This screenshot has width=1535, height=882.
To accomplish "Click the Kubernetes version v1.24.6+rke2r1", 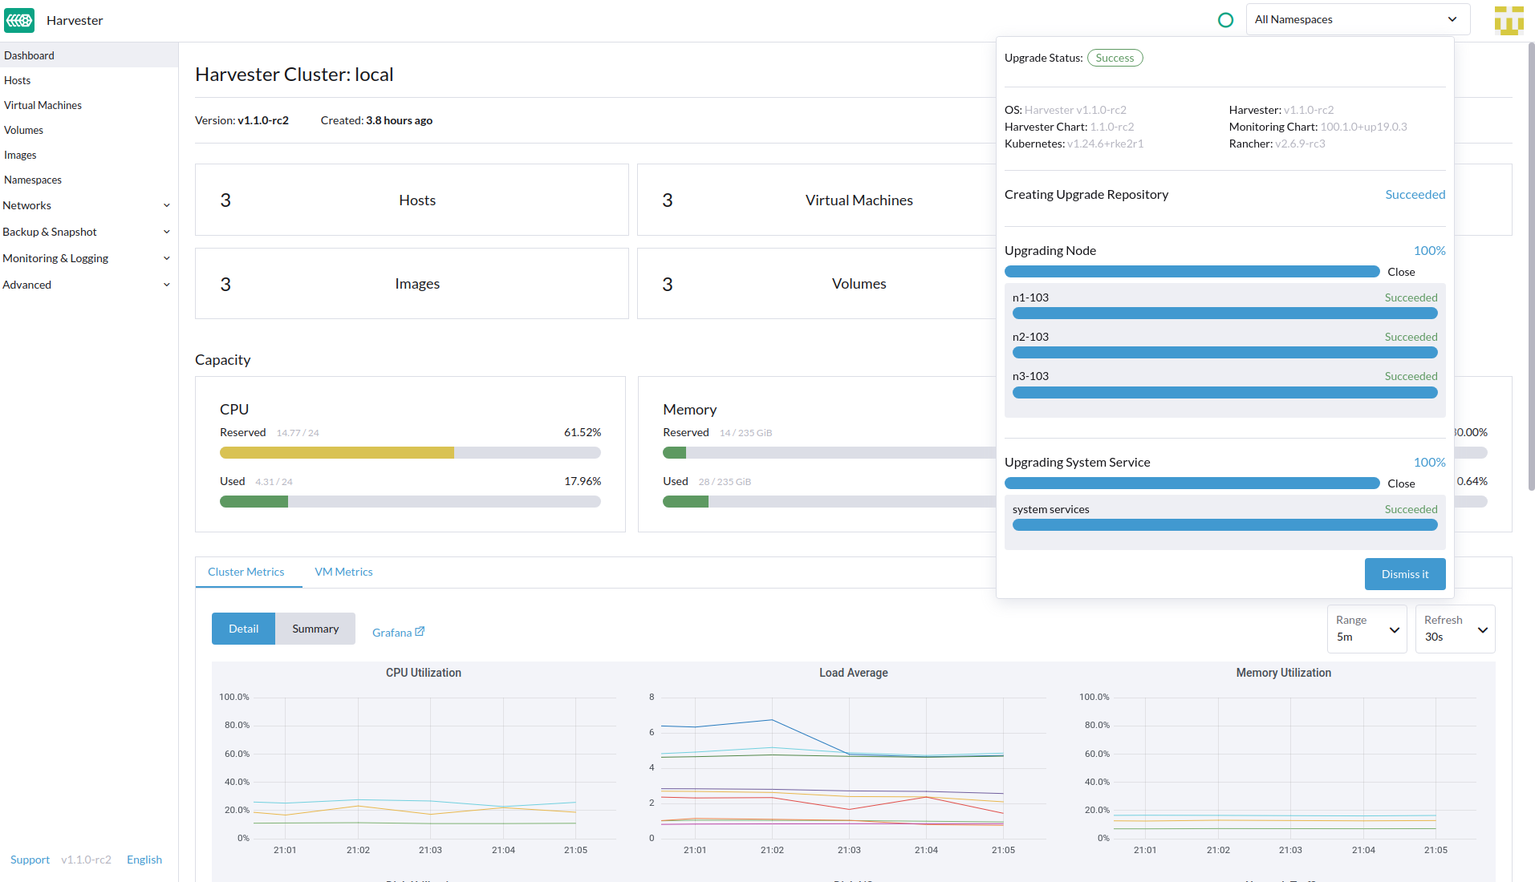I will [1105, 144].
